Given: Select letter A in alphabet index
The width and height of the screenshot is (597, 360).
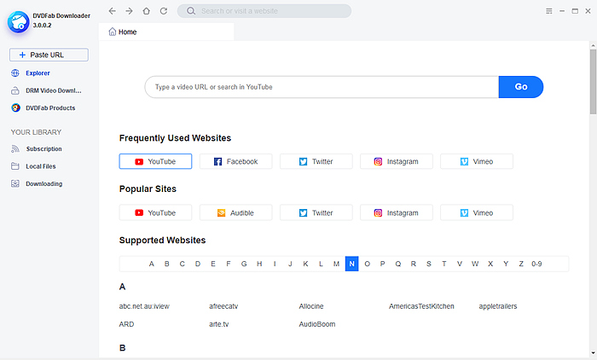Looking at the screenshot, I should pyautogui.click(x=152, y=264).
